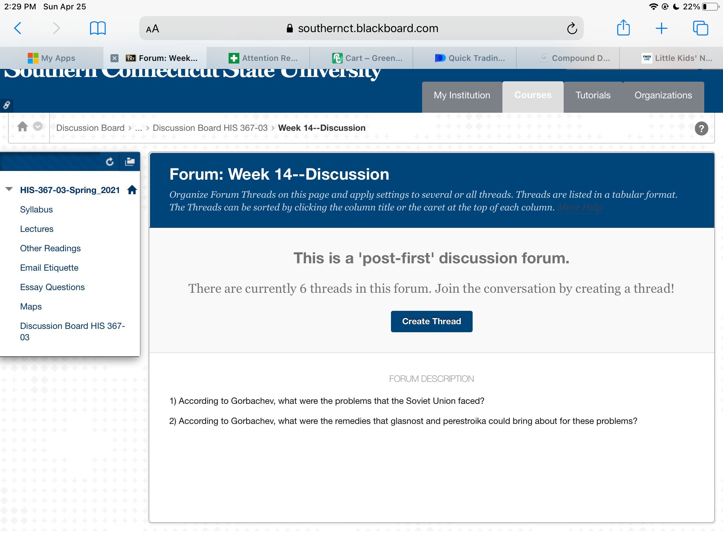Show all open tabs overview icon
This screenshot has height=542, width=723.
click(x=701, y=28)
